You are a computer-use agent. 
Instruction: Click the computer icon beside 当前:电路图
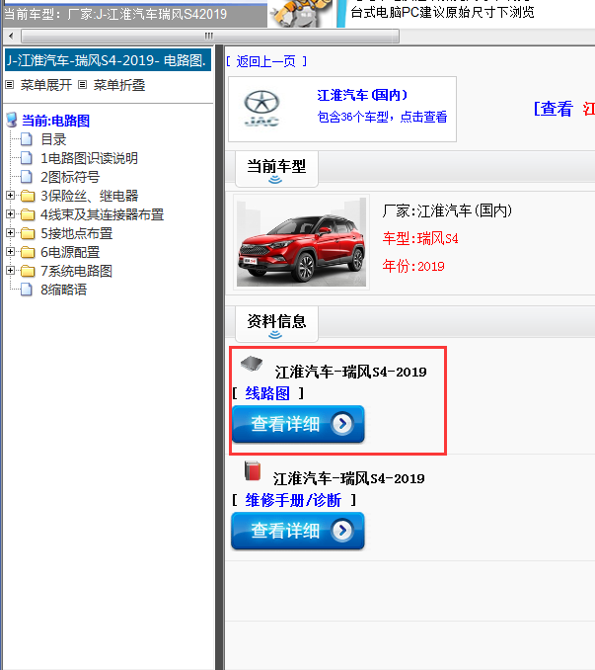click(x=12, y=121)
